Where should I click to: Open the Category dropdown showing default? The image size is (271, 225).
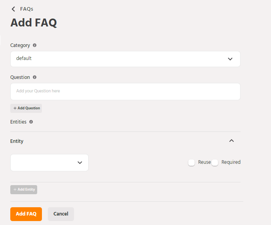(x=125, y=59)
